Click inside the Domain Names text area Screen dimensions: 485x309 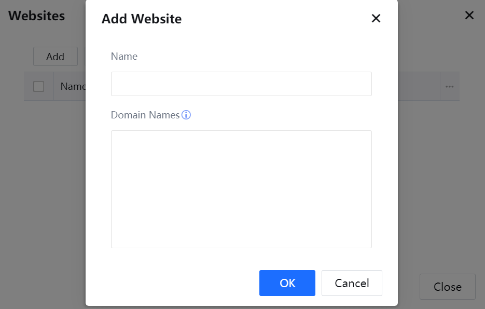[241, 189]
